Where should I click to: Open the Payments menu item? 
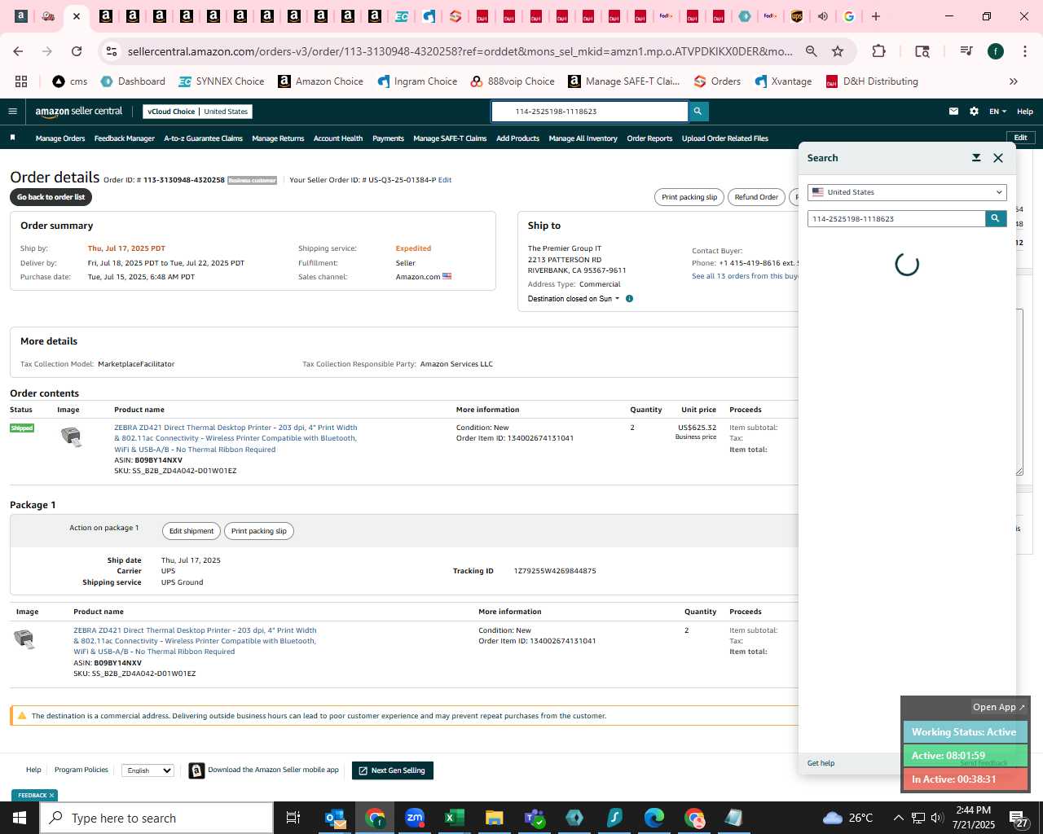[x=388, y=138]
